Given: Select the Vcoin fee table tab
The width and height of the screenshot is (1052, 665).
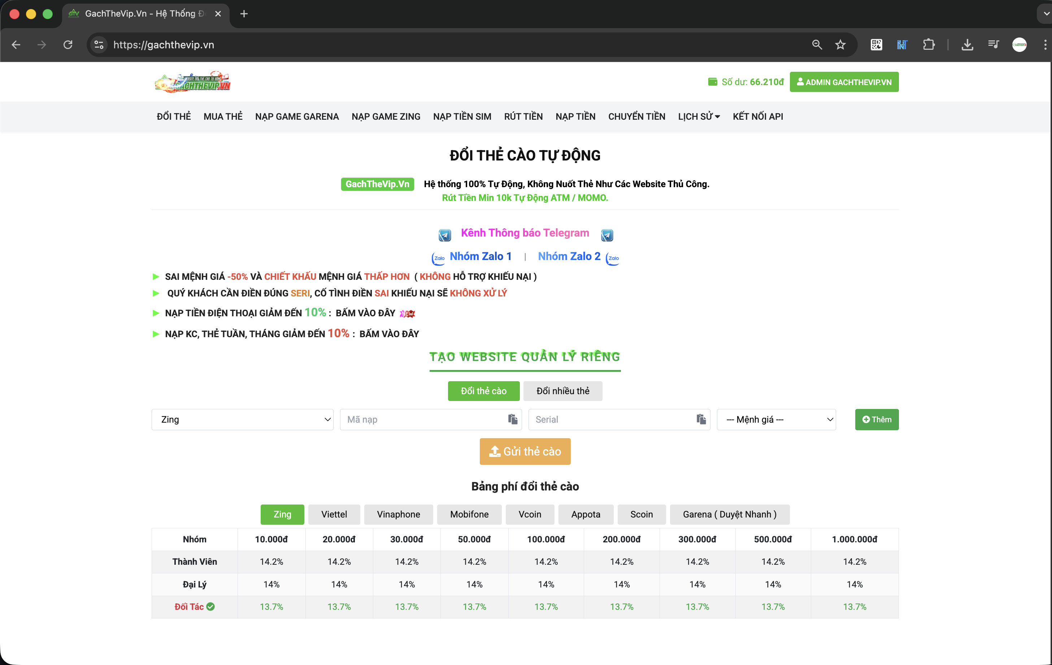Looking at the screenshot, I should (x=530, y=515).
